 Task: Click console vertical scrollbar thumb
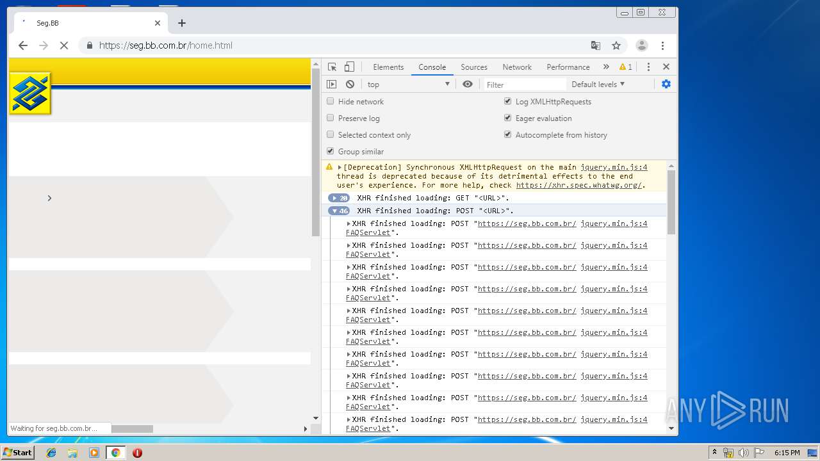pos(671,202)
